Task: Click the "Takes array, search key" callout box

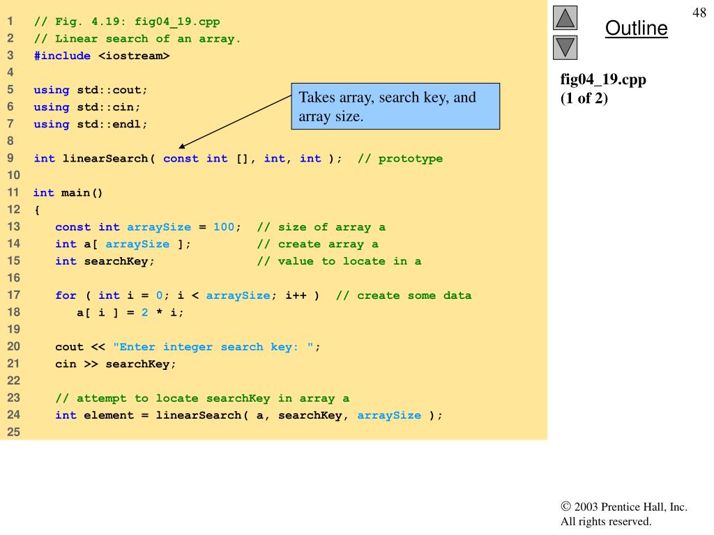Action: click(x=395, y=107)
